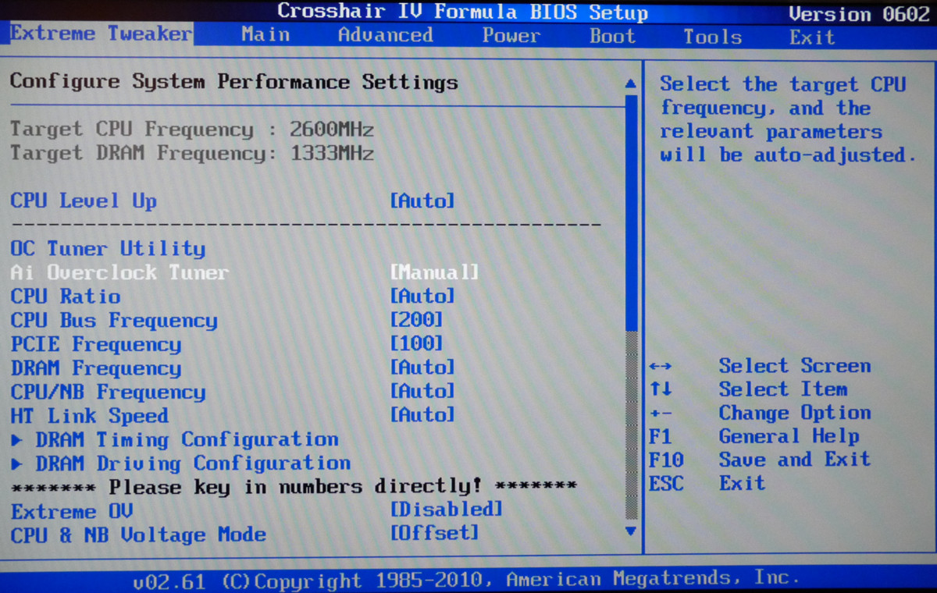This screenshot has width=937, height=593.
Task: Select the HT Link Speed label
Action: pos(90,416)
